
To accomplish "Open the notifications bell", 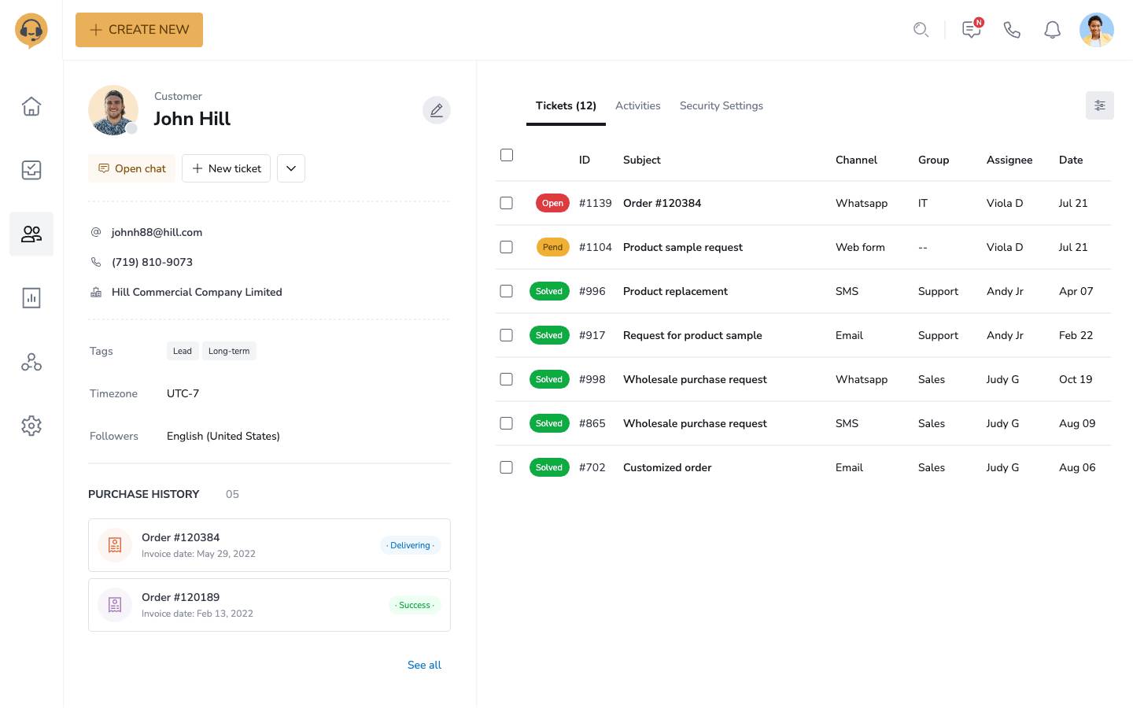I will [1052, 30].
